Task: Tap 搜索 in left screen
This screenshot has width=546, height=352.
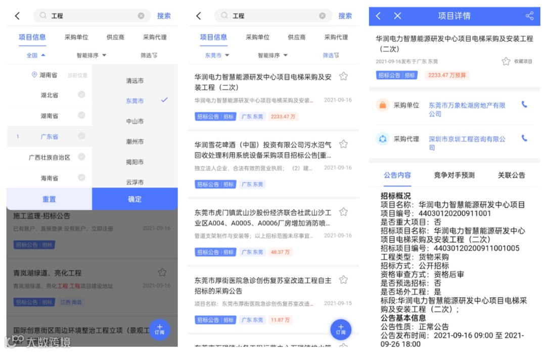Action: point(164,16)
